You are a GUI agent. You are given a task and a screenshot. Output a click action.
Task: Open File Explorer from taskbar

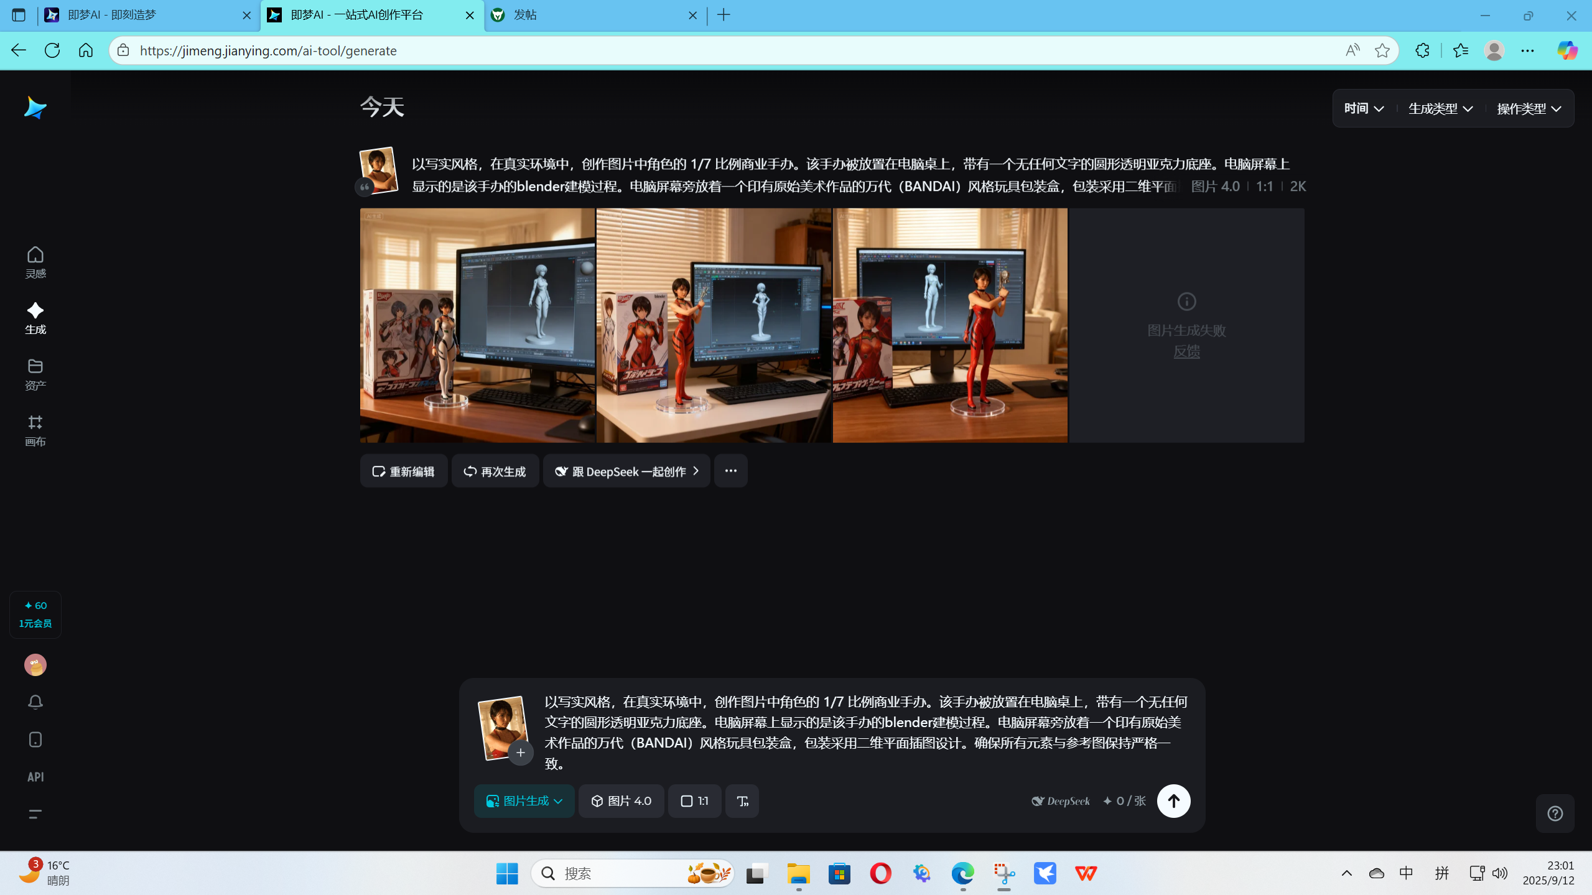click(798, 873)
